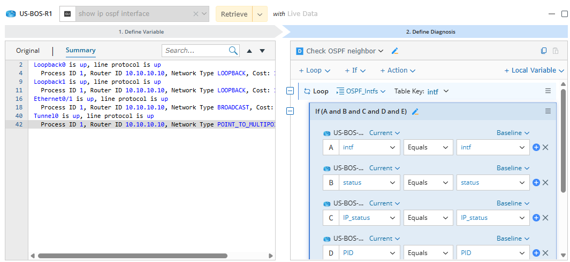Screen dimensions: 570x262
Task: Expand the Retrieve button dropdown arrow
Action: coord(260,14)
